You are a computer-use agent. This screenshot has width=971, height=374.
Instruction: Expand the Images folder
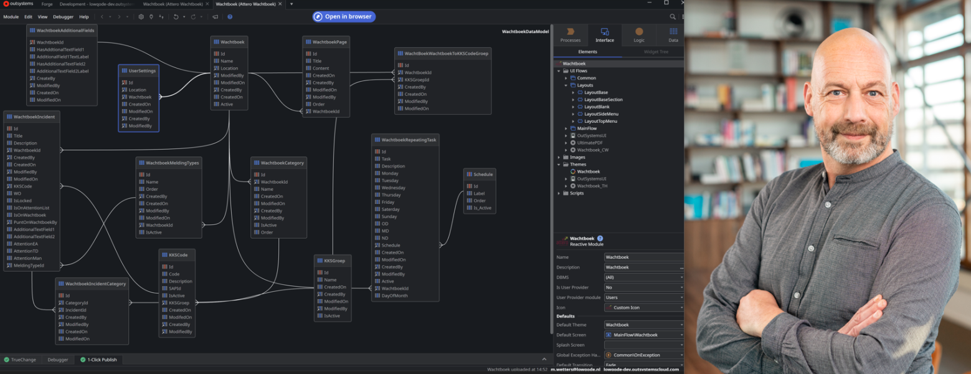tap(559, 157)
